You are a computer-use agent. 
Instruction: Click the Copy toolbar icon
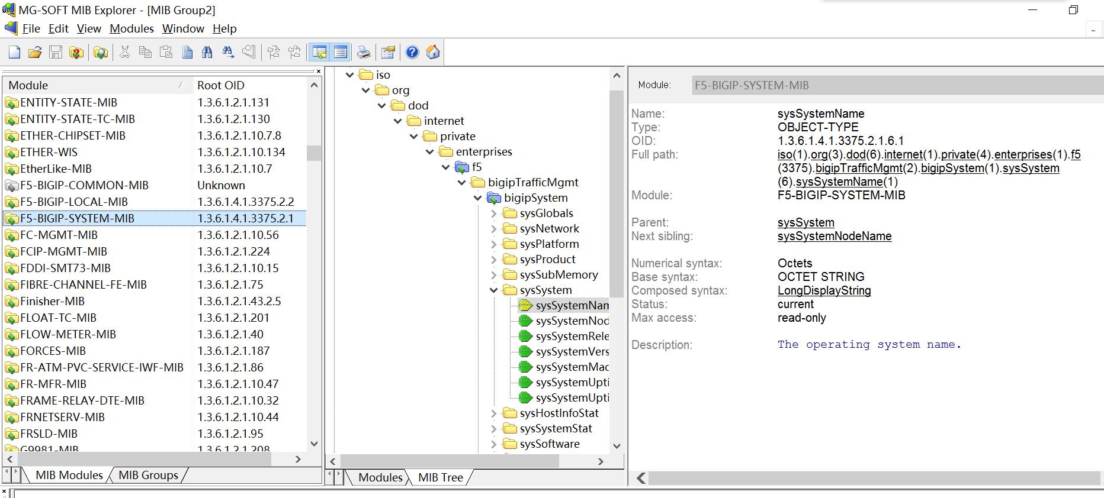(x=145, y=53)
